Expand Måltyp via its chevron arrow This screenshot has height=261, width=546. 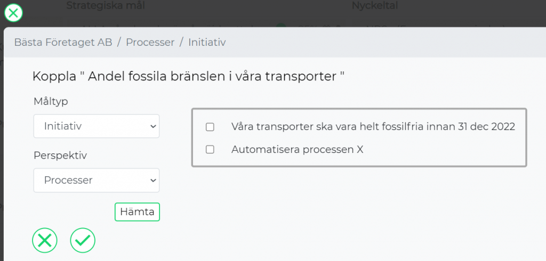pyautogui.click(x=153, y=126)
